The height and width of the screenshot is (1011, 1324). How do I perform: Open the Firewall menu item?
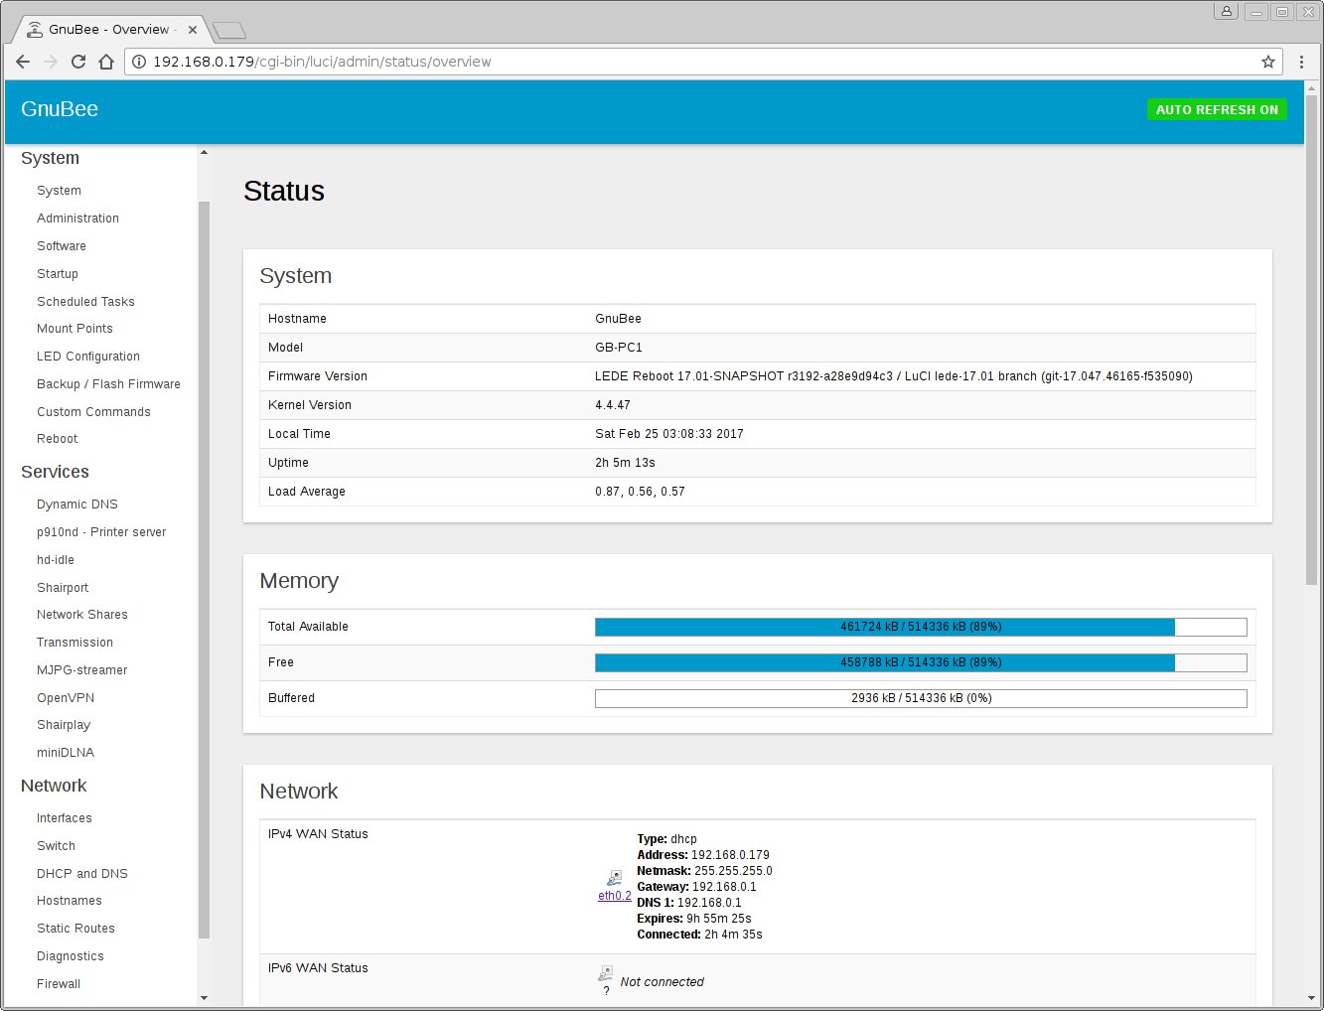pyautogui.click(x=59, y=984)
